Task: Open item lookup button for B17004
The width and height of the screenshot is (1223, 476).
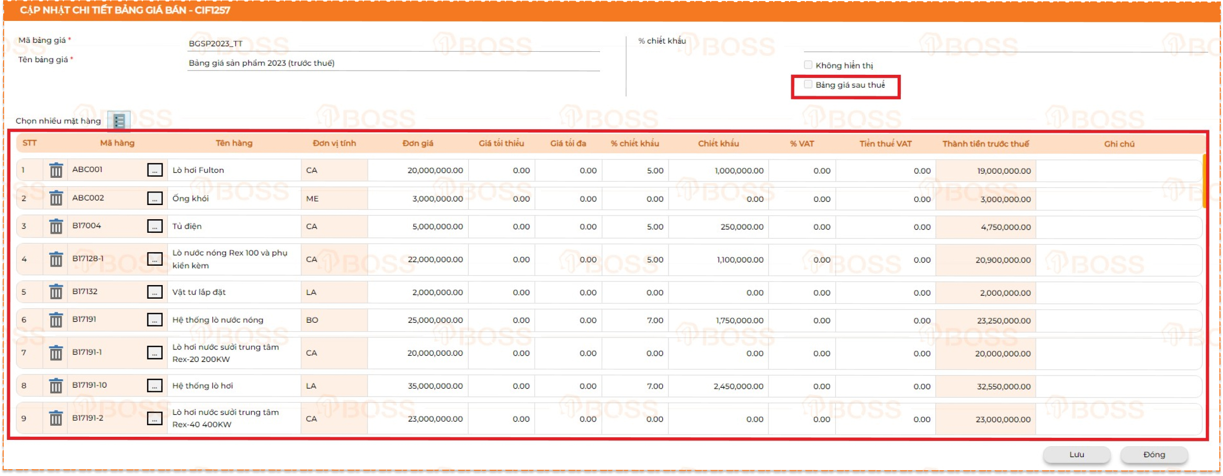Action: (155, 226)
